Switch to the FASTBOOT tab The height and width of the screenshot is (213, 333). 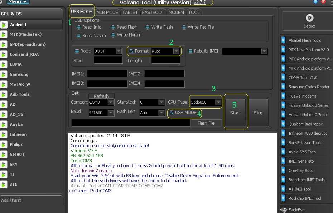[x=153, y=12]
